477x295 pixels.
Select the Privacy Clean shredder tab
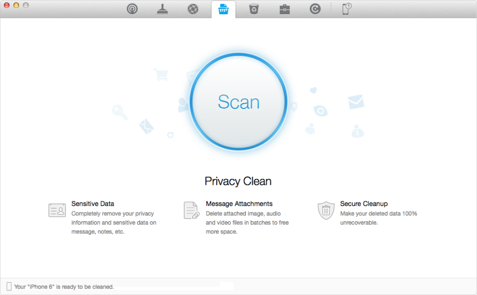point(223,9)
